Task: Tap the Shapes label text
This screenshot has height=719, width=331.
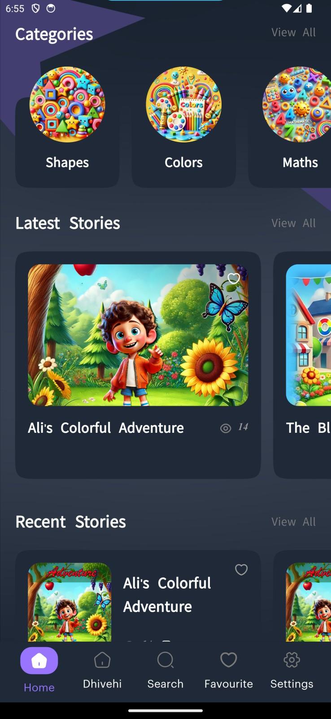Action: [67, 163]
